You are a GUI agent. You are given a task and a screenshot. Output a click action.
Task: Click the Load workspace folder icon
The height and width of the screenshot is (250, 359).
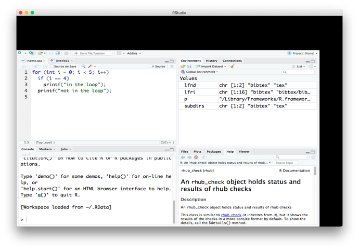pyautogui.click(x=183, y=67)
